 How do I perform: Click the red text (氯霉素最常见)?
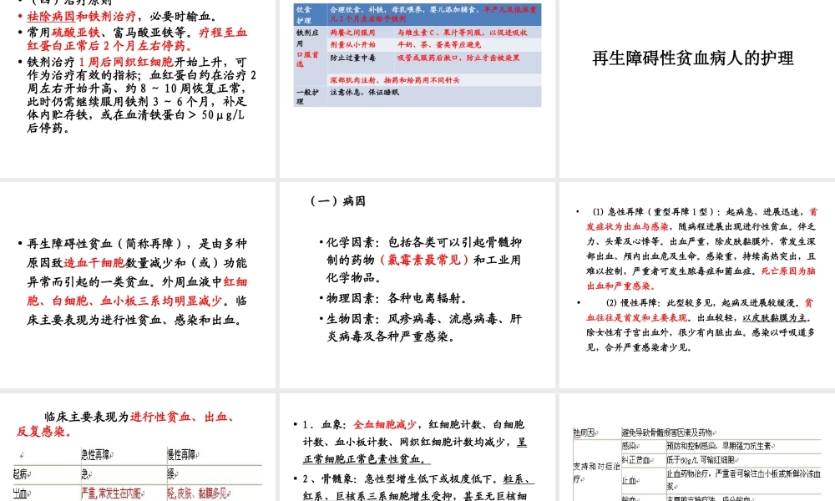pos(424,260)
